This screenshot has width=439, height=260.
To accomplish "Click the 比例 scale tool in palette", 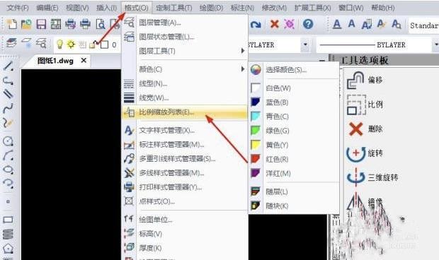I will coord(365,105).
